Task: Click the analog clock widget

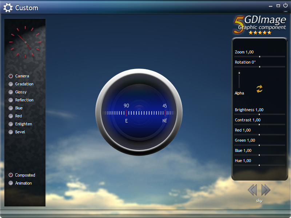Action: tap(25, 42)
